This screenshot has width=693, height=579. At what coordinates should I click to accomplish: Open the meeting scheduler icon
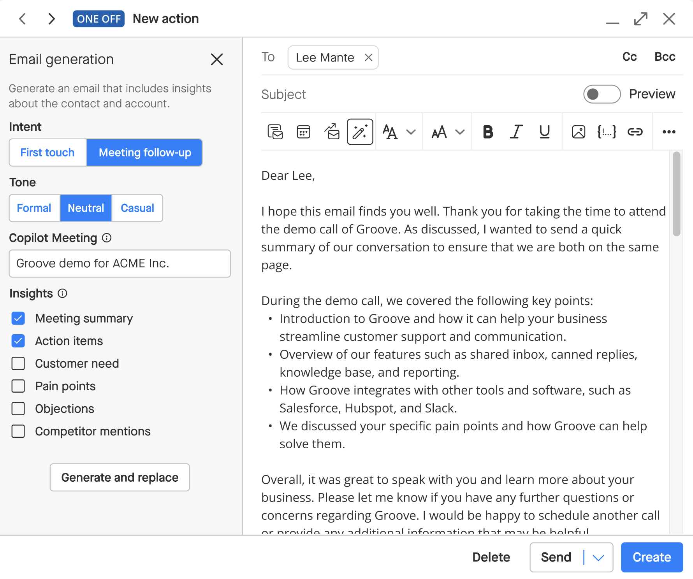[x=303, y=132]
